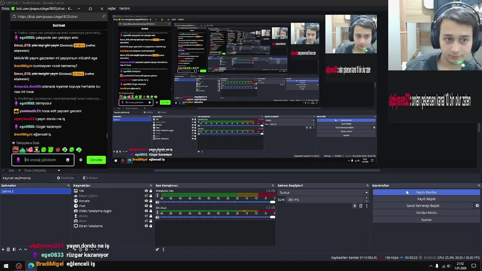Viewport: 482px width, 271px height.
Task: Open OBS Studio from taskbar
Action: click(19, 266)
